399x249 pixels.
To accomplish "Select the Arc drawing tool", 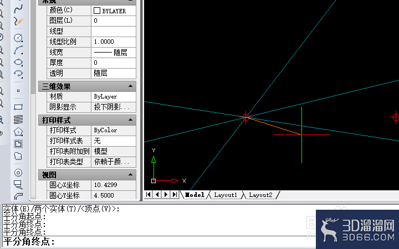I will tap(18, 50).
